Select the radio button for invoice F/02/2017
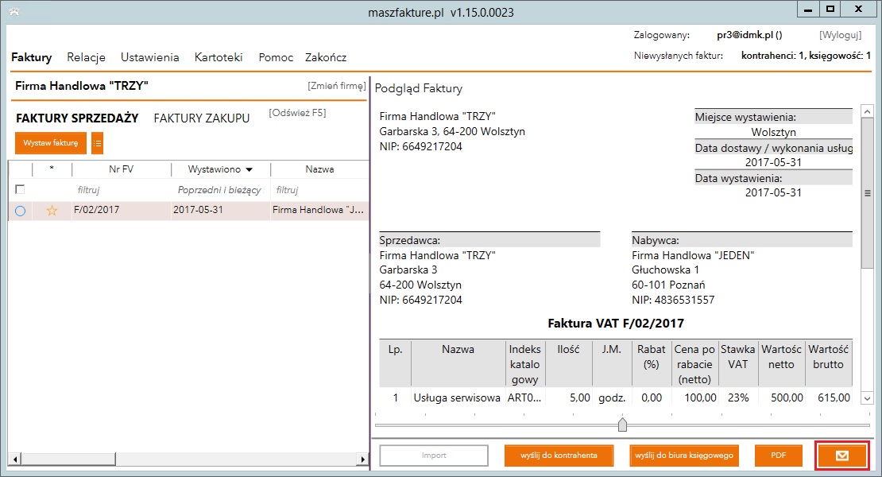This screenshot has height=477, width=882. pos(20,211)
